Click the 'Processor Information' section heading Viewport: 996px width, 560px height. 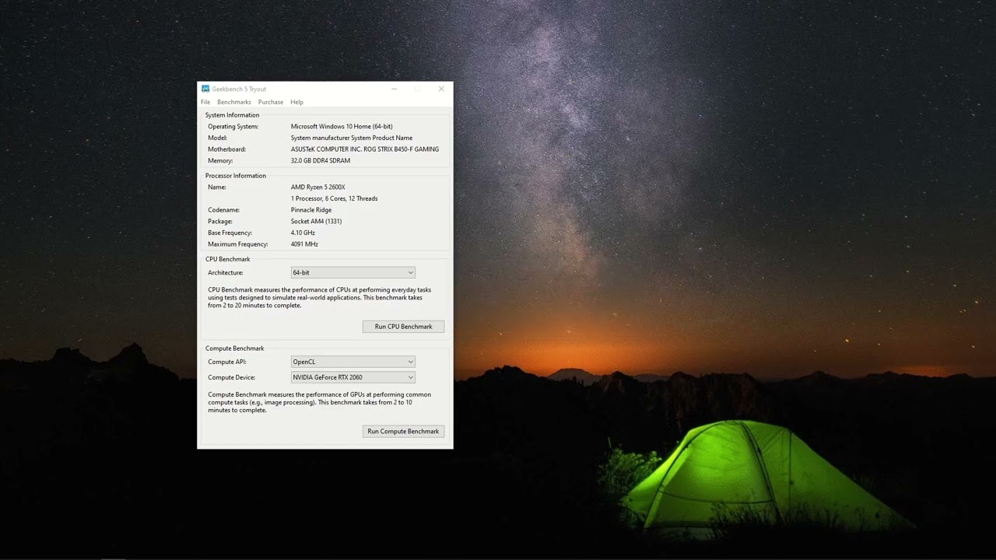(x=236, y=176)
